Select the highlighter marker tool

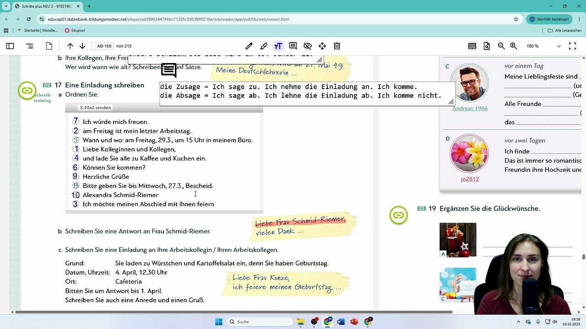264,46
